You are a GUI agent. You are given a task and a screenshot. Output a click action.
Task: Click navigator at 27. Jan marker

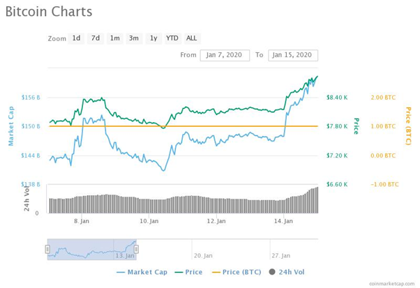(280, 256)
